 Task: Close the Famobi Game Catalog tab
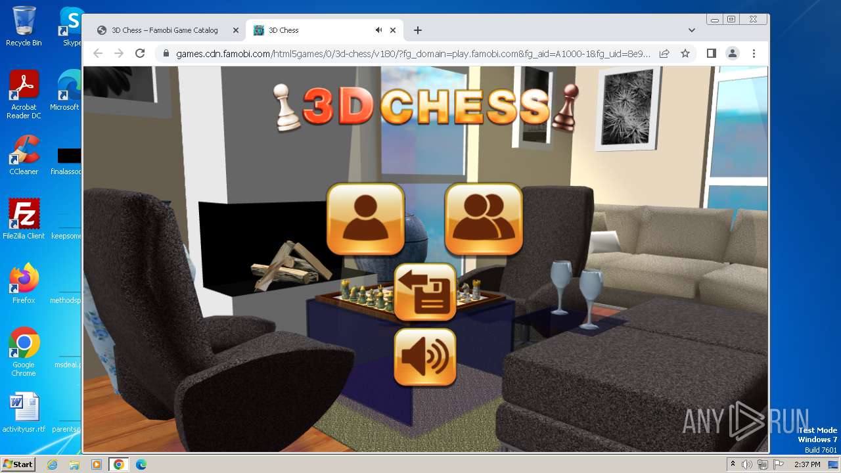(236, 30)
